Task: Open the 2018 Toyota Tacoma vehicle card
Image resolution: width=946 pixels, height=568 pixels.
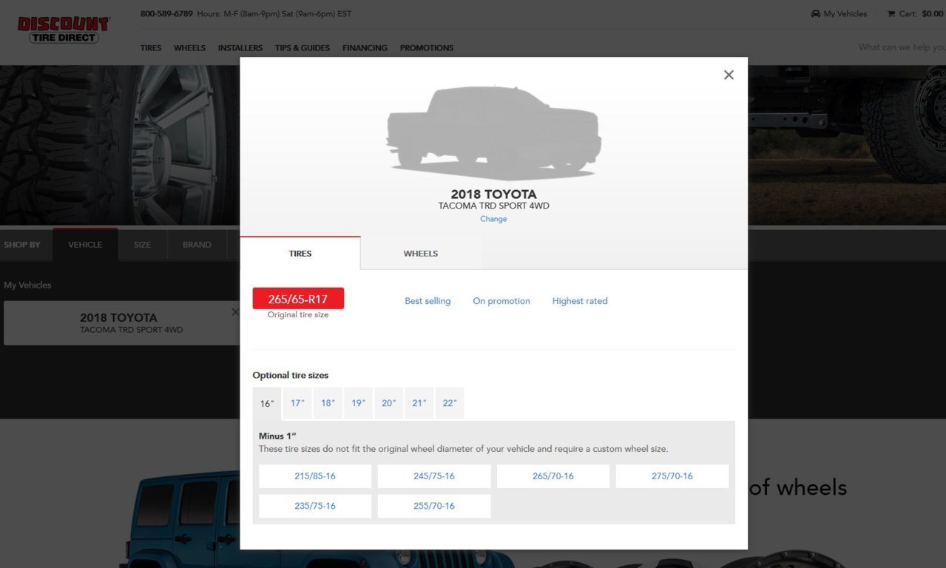Action: 122,323
